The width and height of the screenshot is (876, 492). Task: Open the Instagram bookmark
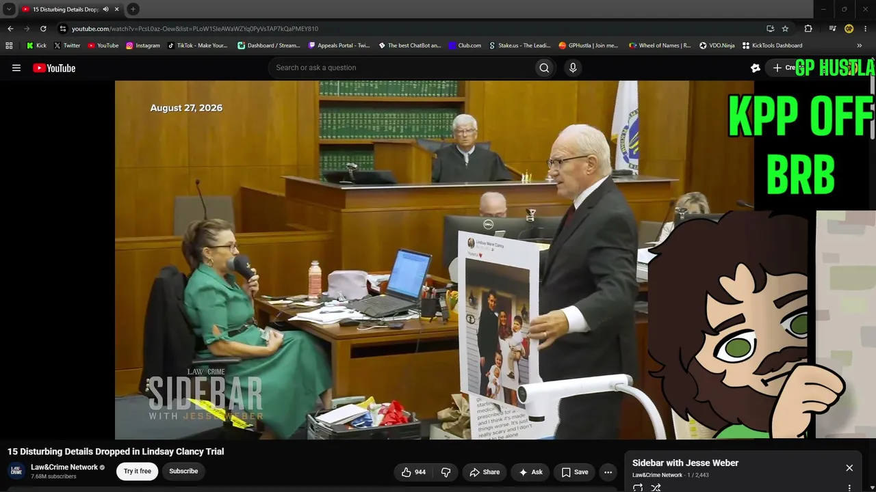[x=142, y=46]
